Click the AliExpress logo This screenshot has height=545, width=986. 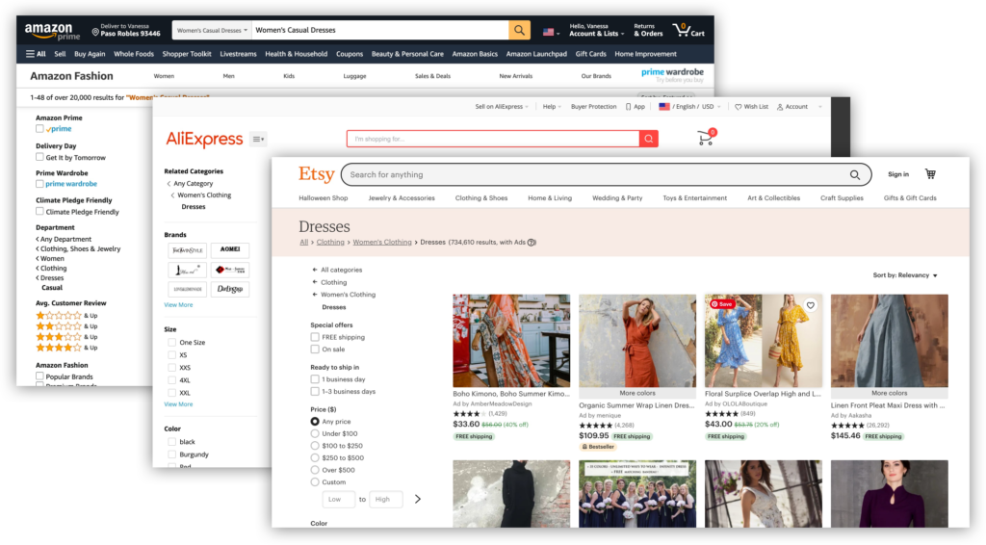[x=204, y=139]
